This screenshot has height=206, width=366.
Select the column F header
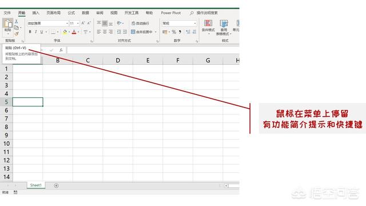point(178,61)
